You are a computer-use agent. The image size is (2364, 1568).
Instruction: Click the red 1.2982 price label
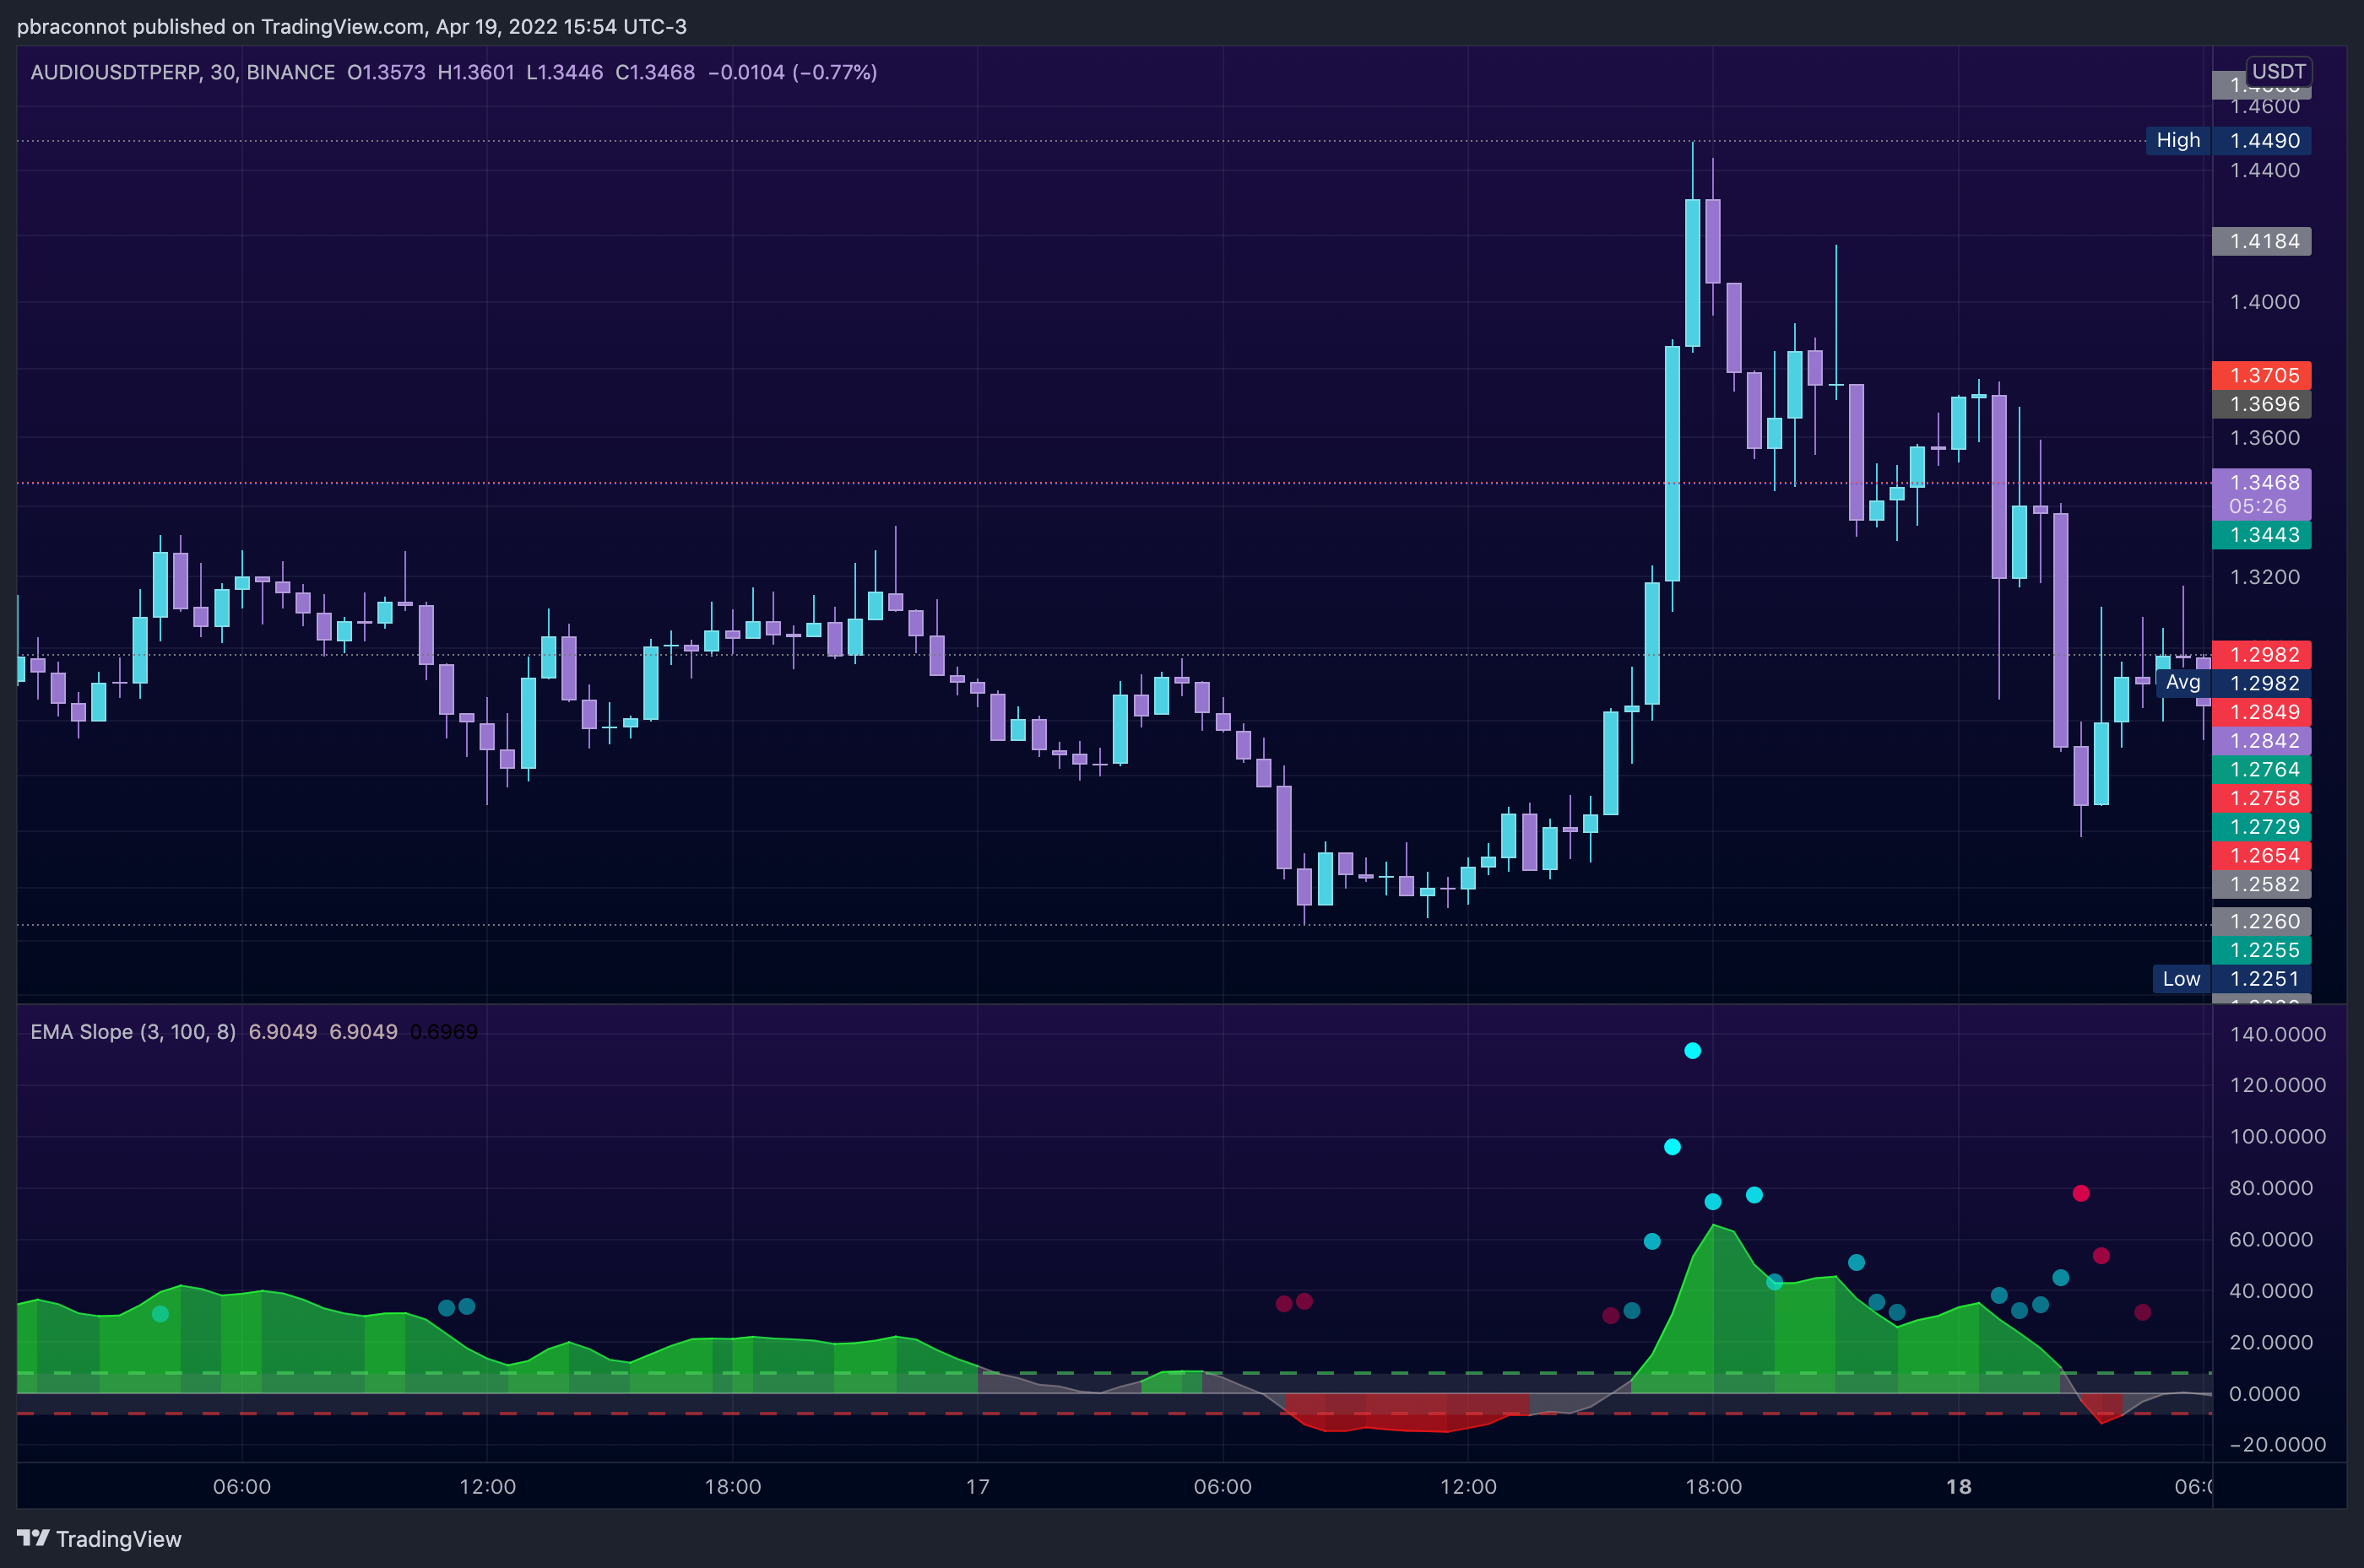click(x=2262, y=654)
